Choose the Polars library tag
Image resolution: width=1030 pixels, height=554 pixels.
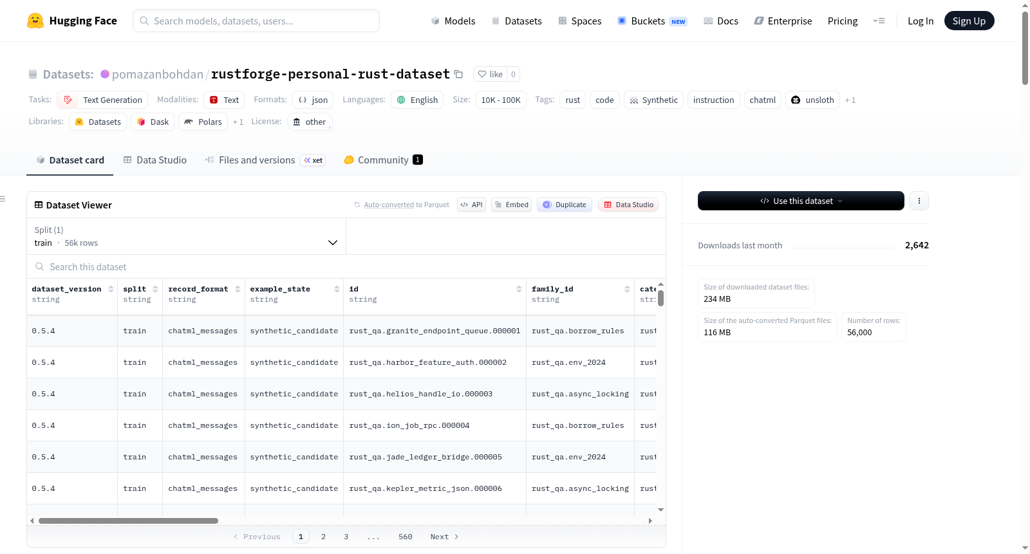tap(203, 122)
